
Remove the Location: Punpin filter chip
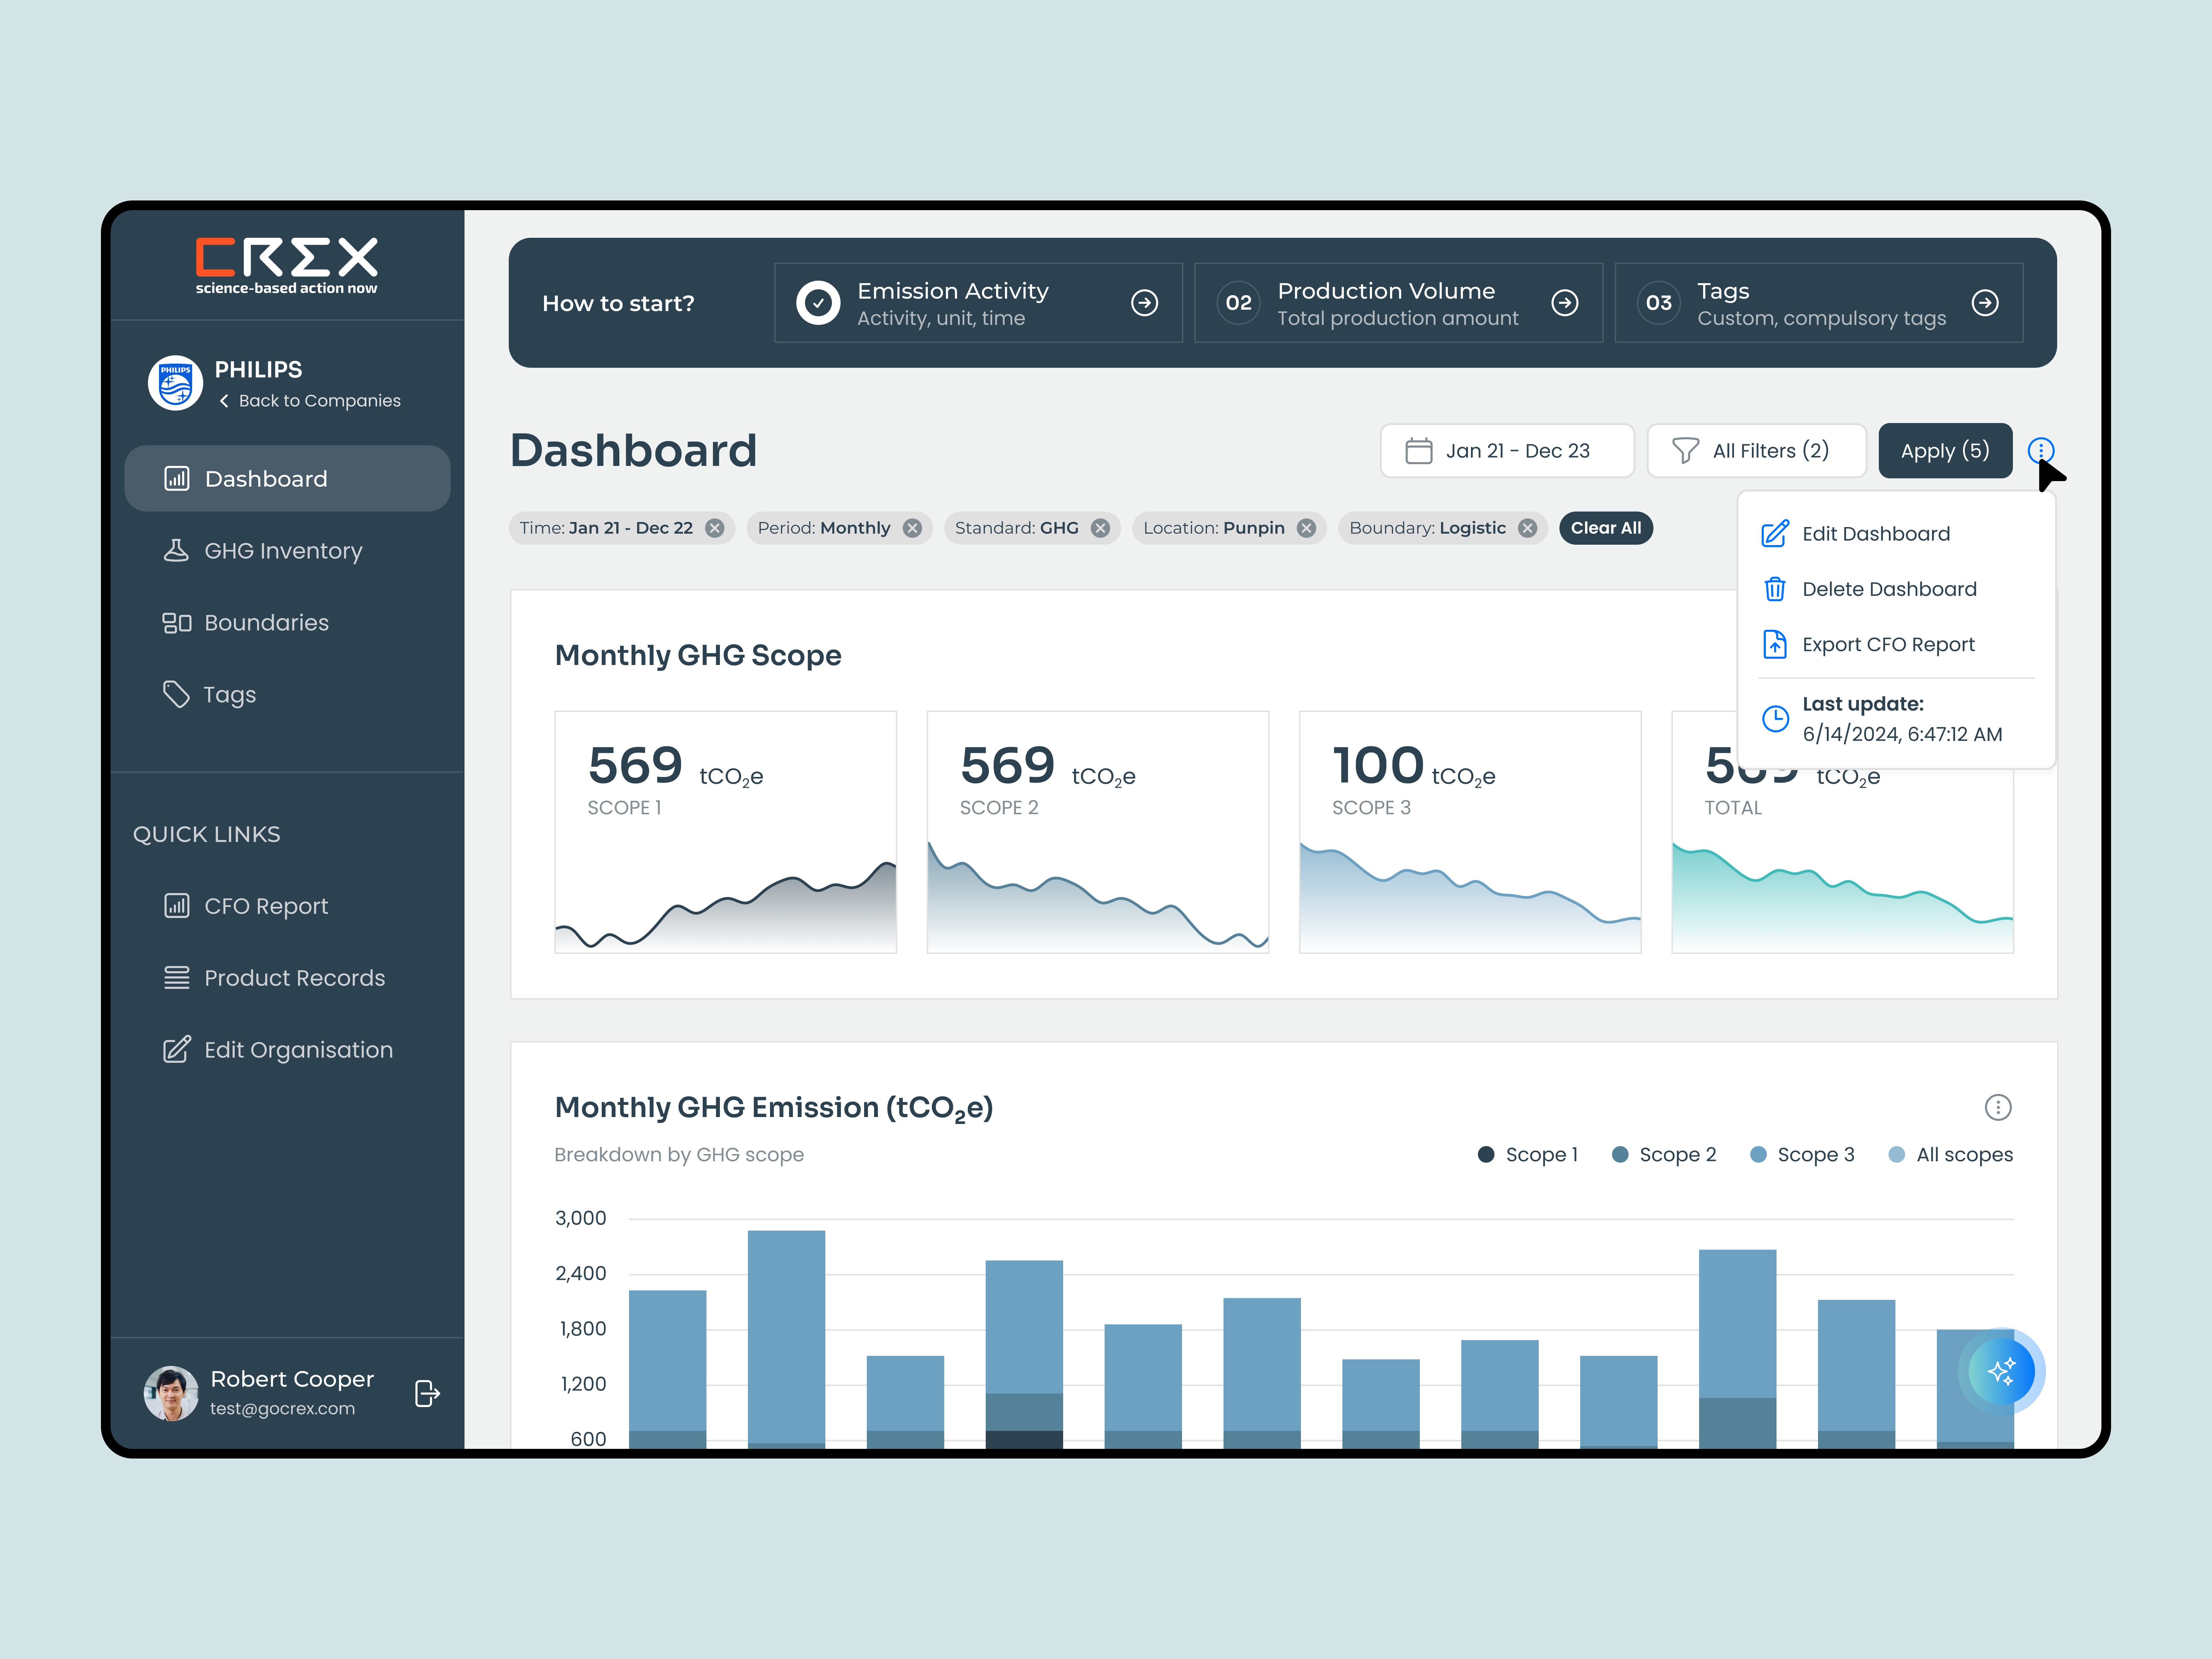[x=1306, y=528]
